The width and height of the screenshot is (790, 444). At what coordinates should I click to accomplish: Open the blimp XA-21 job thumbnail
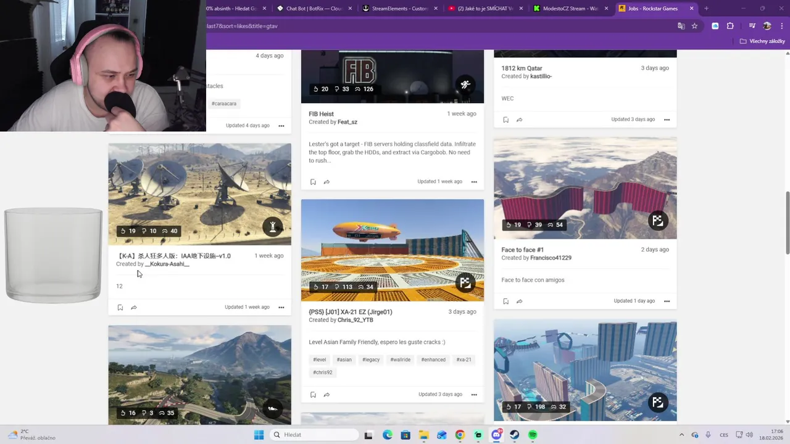pos(393,250)
